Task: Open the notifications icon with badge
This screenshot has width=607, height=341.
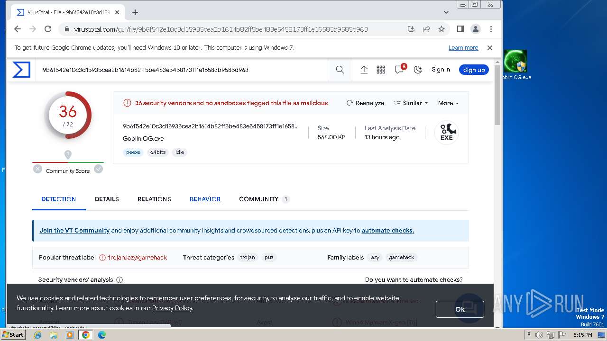Action: pyautogui.click(x=400, y=69)
